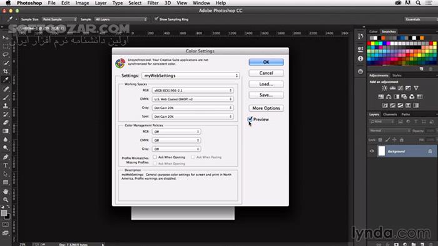Viewport: 438px width, 246px height.
Task: Click the More Options button
Action: (266, 108)
